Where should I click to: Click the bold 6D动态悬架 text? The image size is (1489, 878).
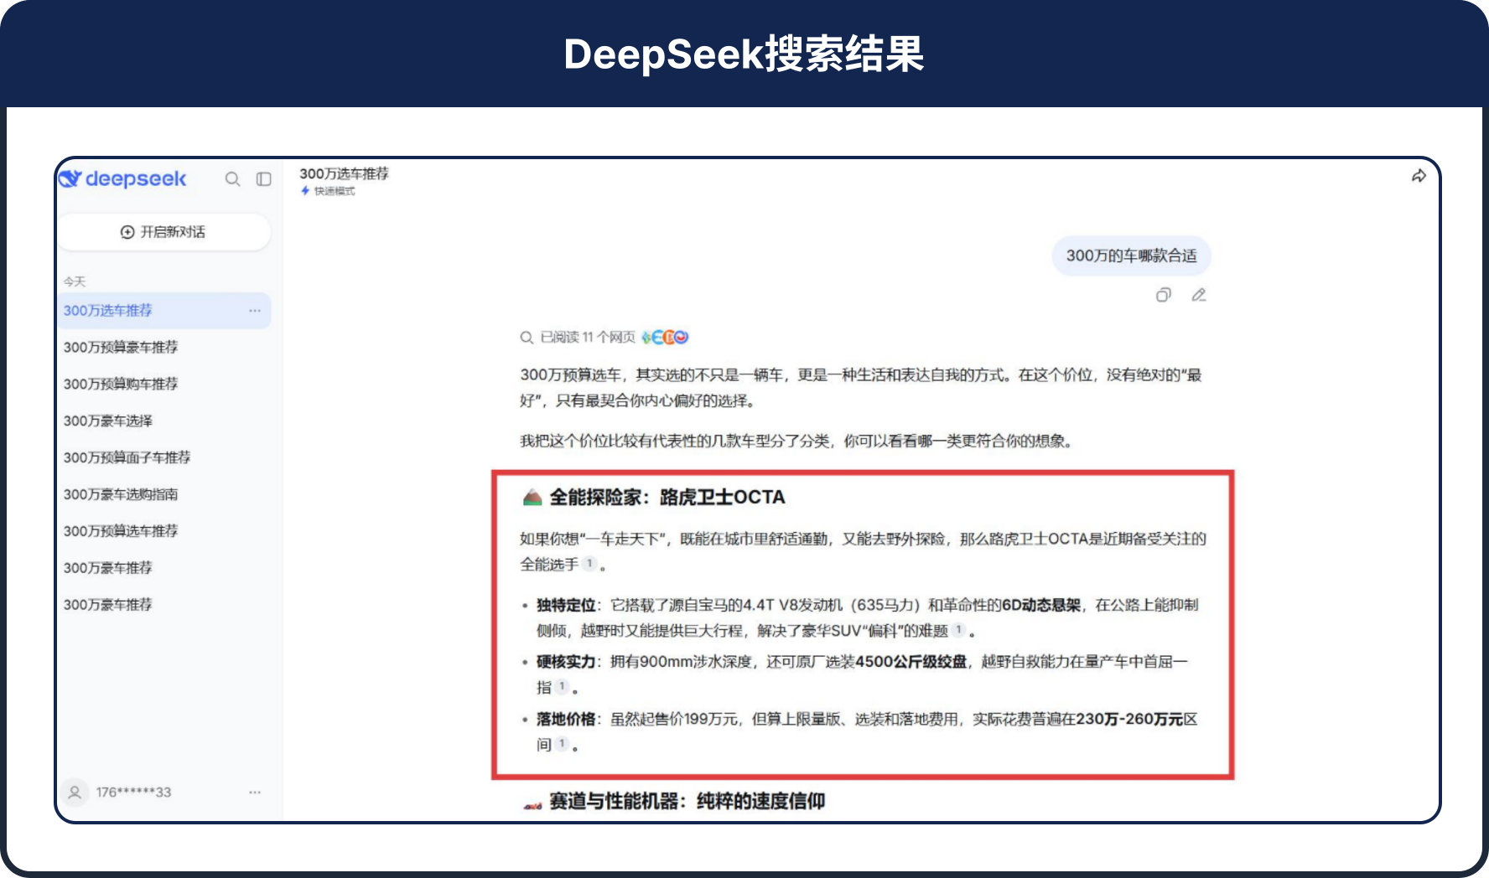(x=1041, y=605)
